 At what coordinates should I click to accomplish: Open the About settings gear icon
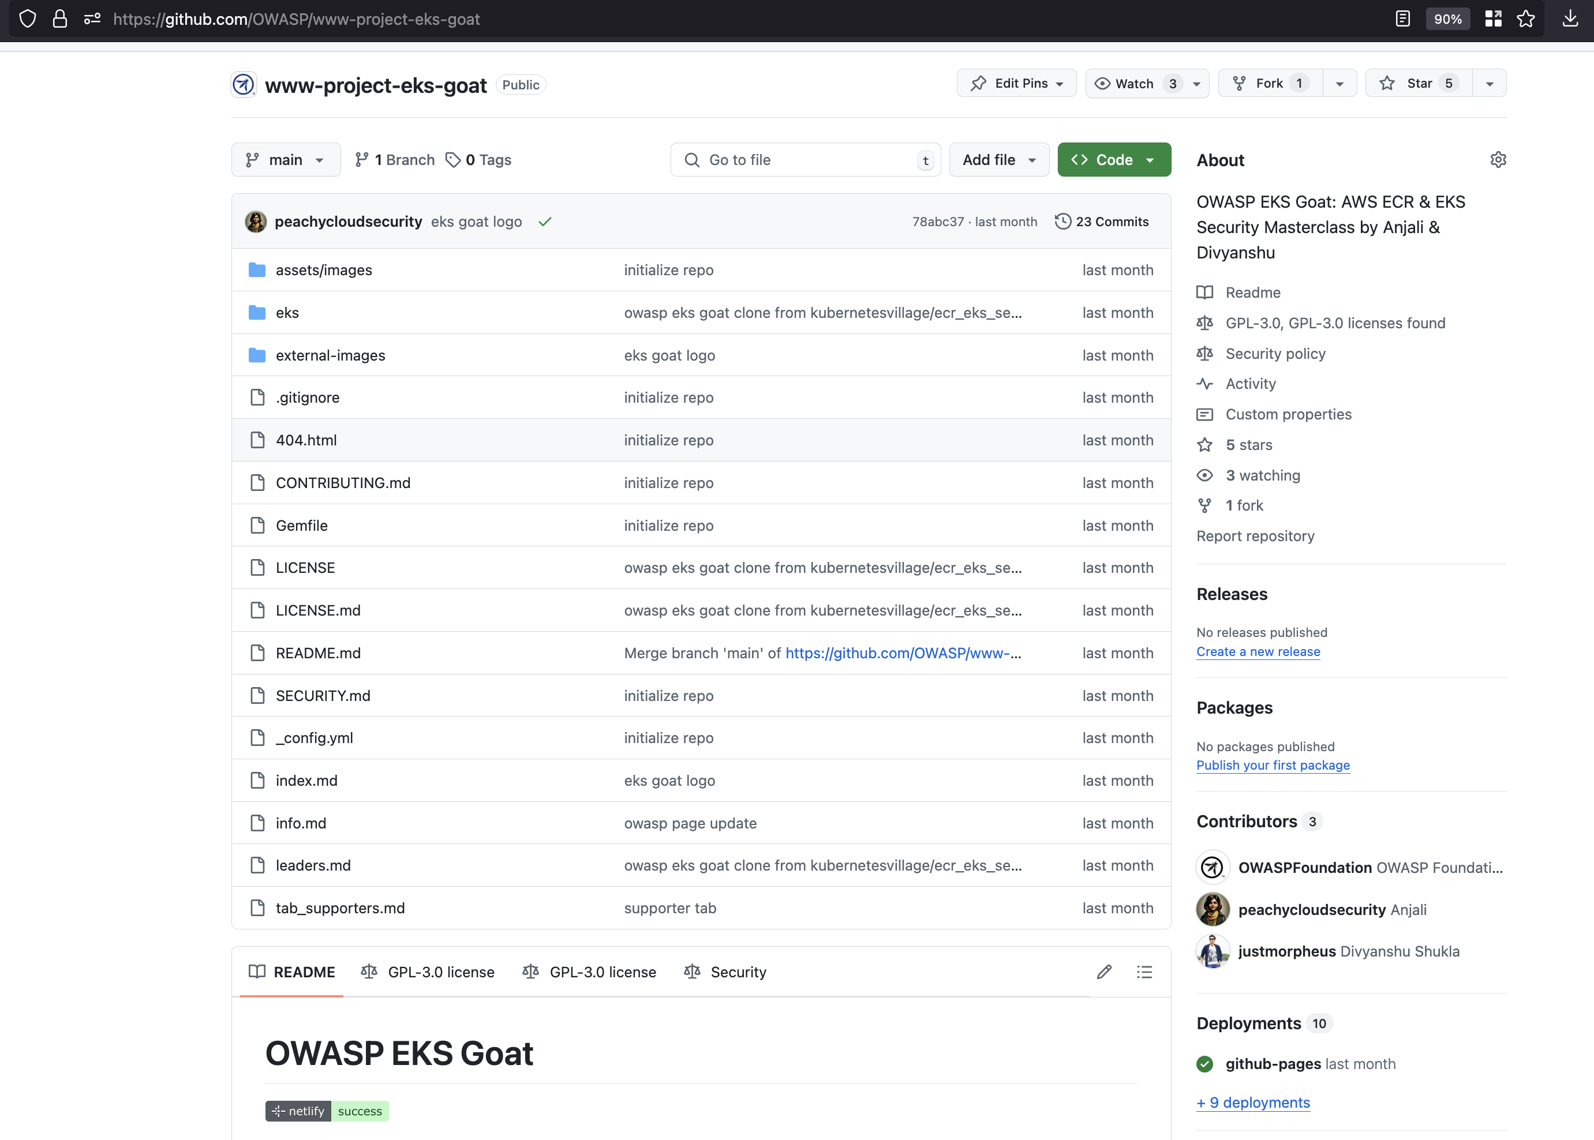[1498, 160]
